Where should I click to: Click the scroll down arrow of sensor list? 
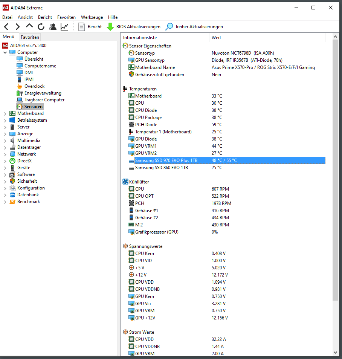335,353
